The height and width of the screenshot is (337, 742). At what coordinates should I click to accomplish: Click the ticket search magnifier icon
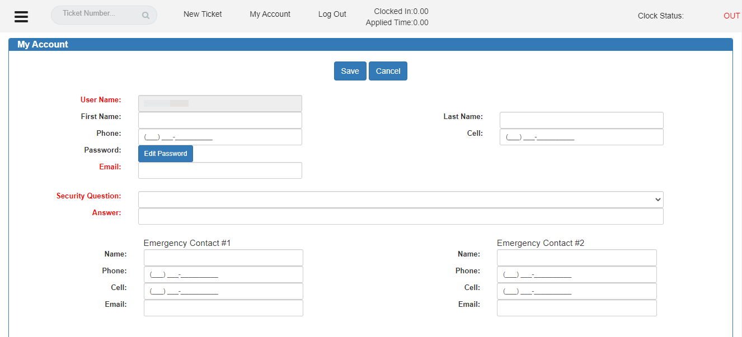[x=145, y=16]
